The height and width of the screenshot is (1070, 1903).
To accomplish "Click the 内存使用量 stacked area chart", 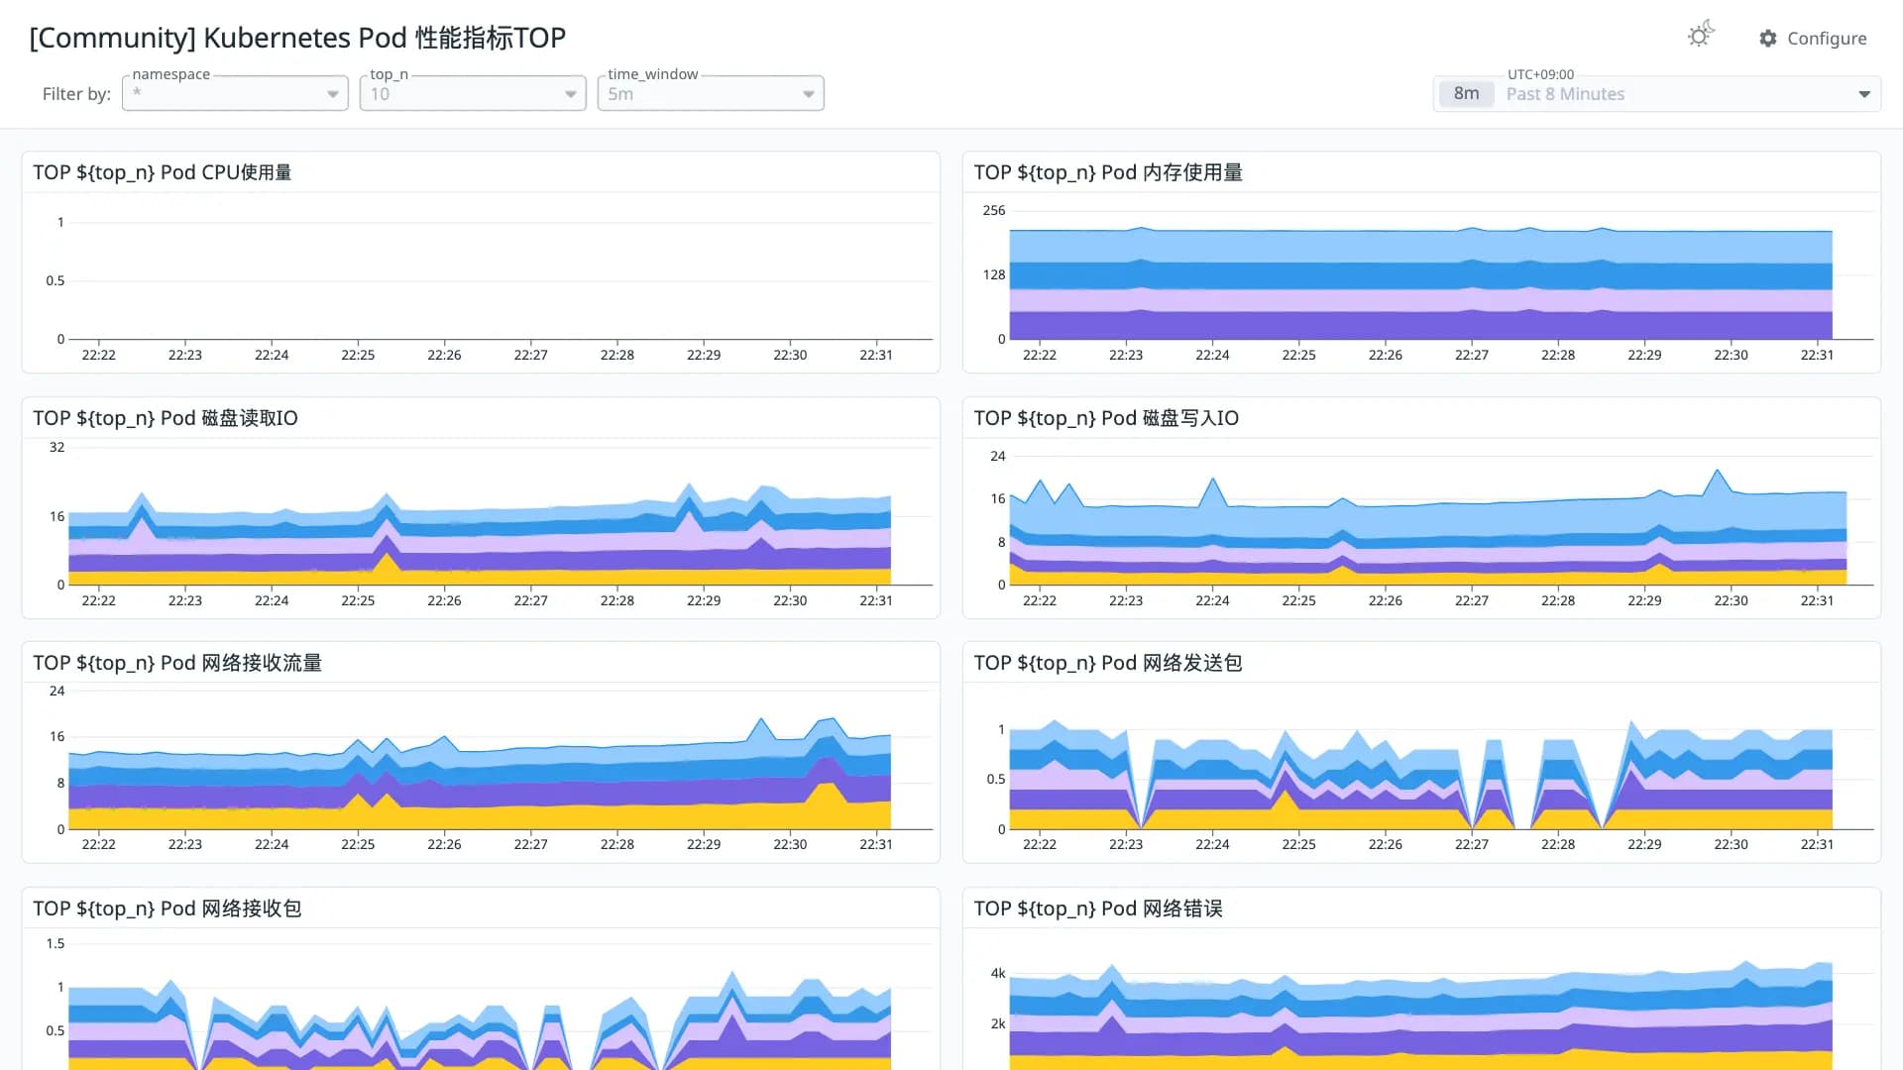I will pos(1420,284).
